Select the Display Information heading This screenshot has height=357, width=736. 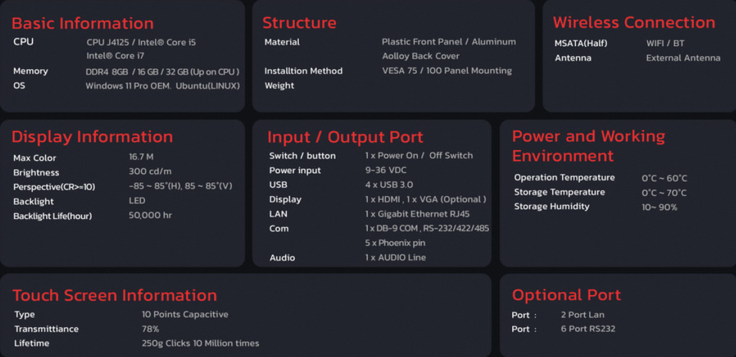point(92,137)
